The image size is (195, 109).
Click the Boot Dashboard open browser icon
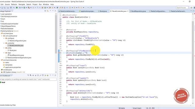coord(35,75)
